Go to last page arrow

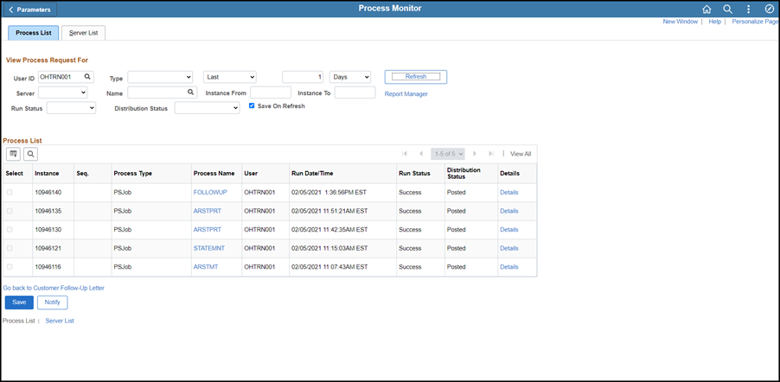(491, 154)
